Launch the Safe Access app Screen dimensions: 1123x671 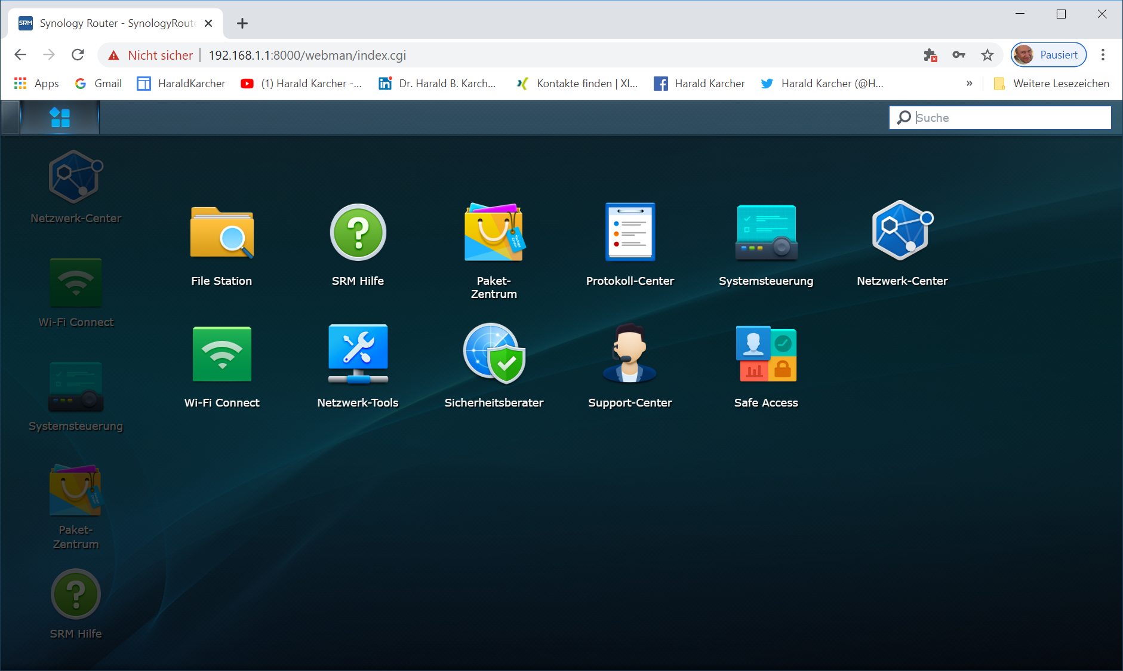coord(766,355)
